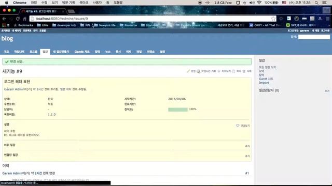The height and width of the screenshot is (186, 332).
Task: Click 추가 next to 하위 일감
Action: click(247, 146)
